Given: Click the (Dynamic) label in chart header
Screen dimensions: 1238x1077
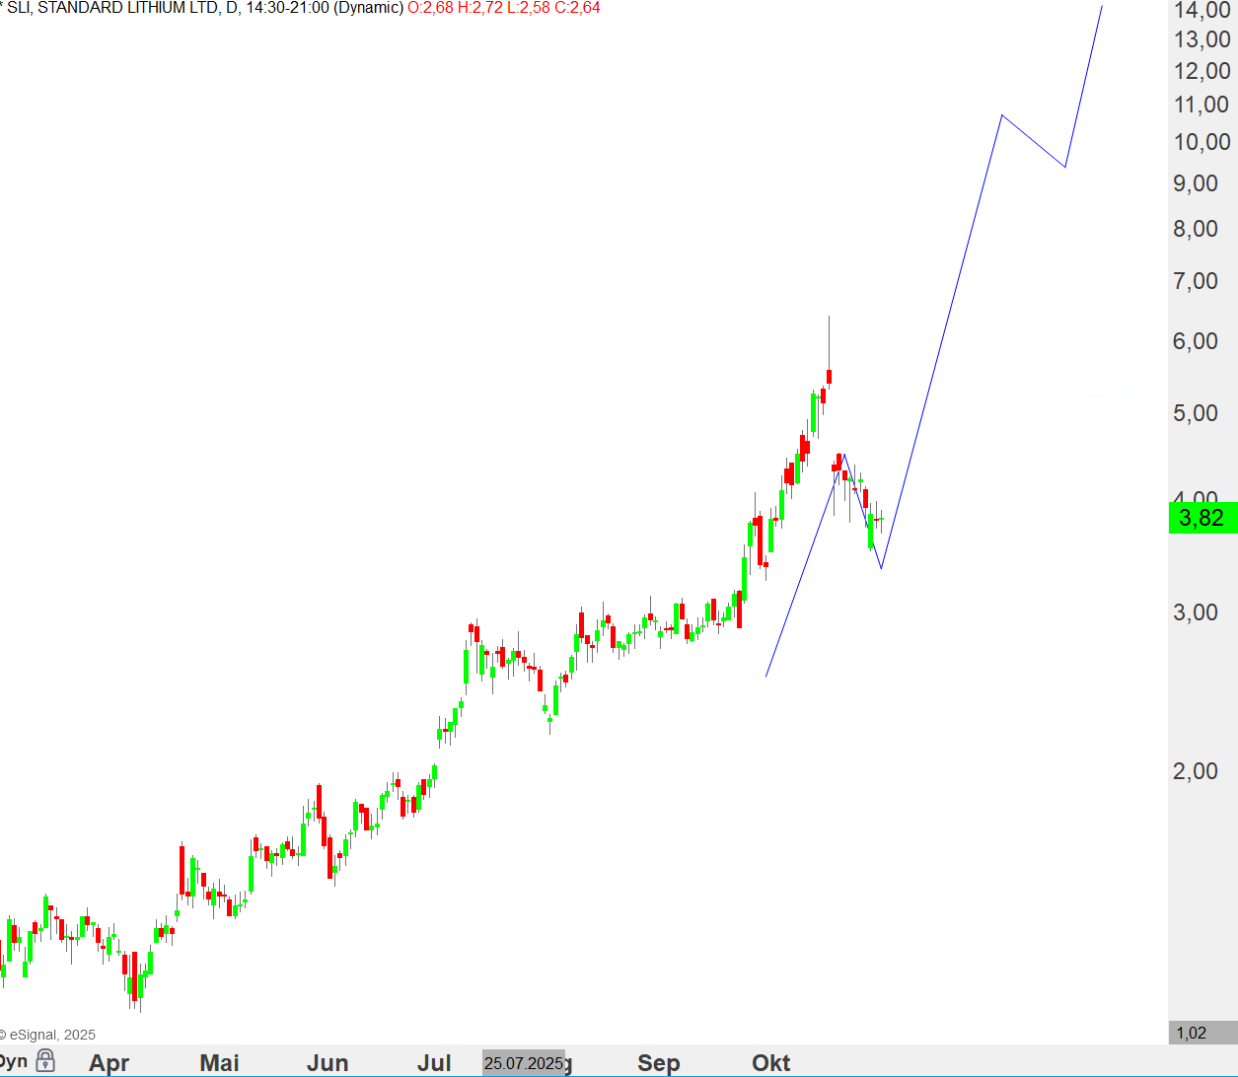Looking at the screenshot, I should point(368,8).
